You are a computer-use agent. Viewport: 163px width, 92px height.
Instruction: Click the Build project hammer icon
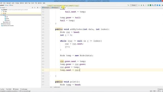(x=128, y=5)
